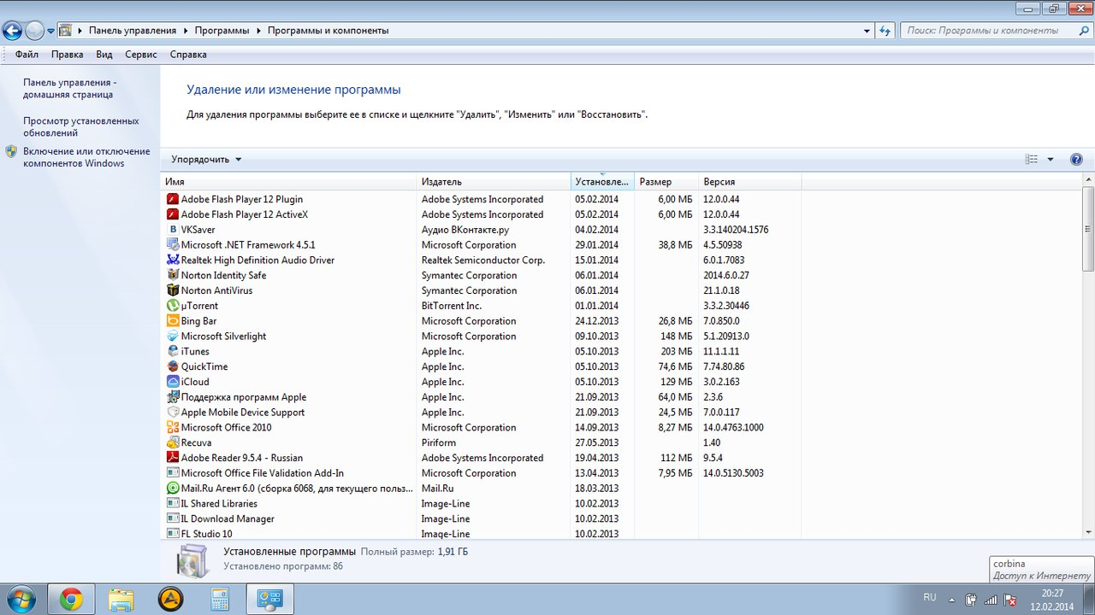Open Просмотр установленных обновлений link
The image size is (1095, 615).
pyautogui.click(x=81, y=127)
